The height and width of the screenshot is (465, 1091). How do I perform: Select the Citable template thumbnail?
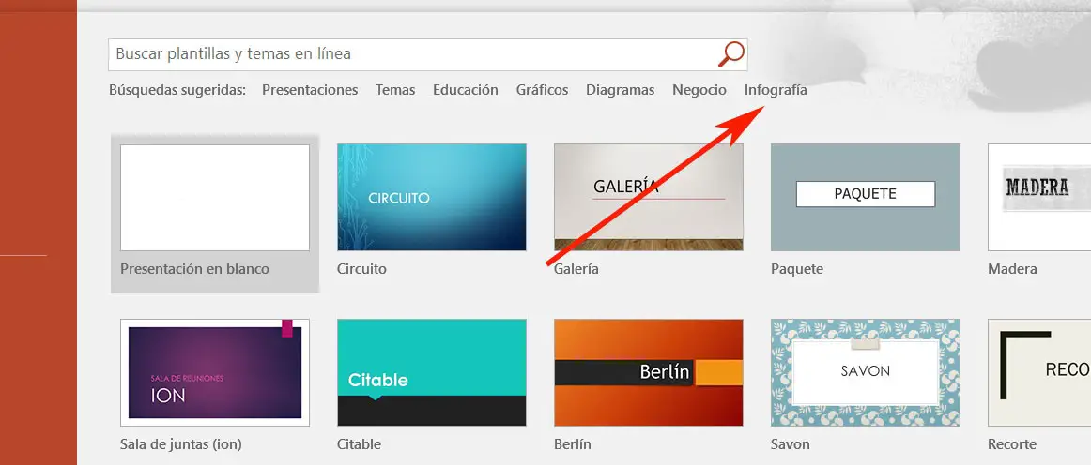point(432,372)
